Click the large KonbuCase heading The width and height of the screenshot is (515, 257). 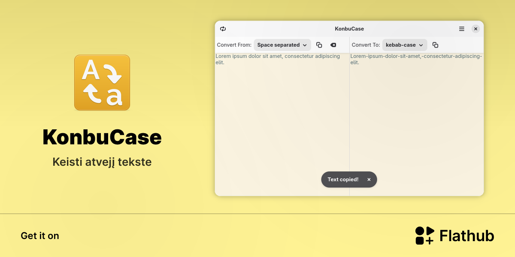point(102,137)
